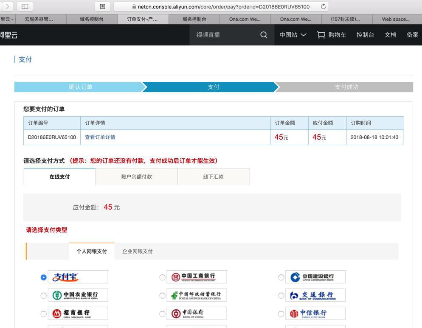Screen dimensions: 422x328
Task: Select the Alipay radio button
Action: [43, 278]
